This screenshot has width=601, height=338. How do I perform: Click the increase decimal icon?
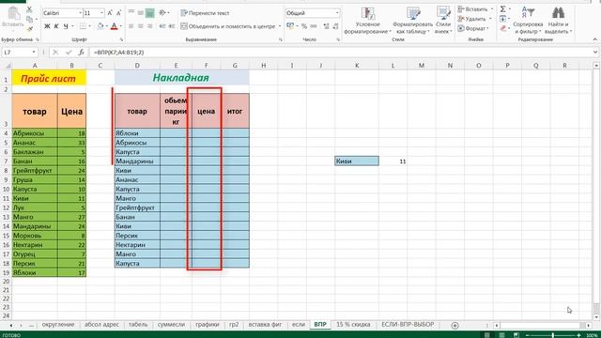[326, 26]
